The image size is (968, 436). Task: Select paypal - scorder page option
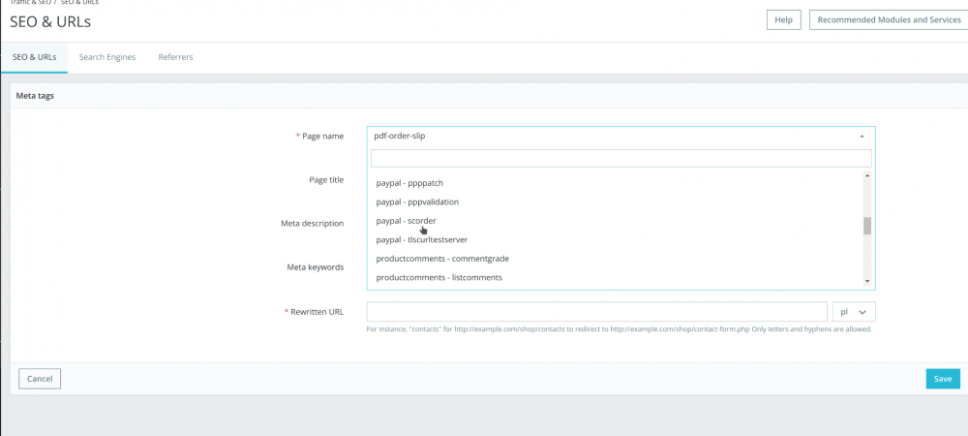click(406, 221)
